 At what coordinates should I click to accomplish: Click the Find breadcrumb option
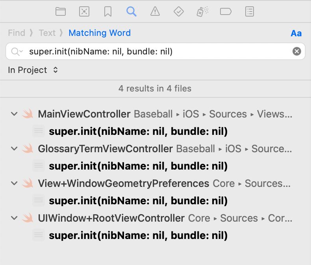click(17, 33)
